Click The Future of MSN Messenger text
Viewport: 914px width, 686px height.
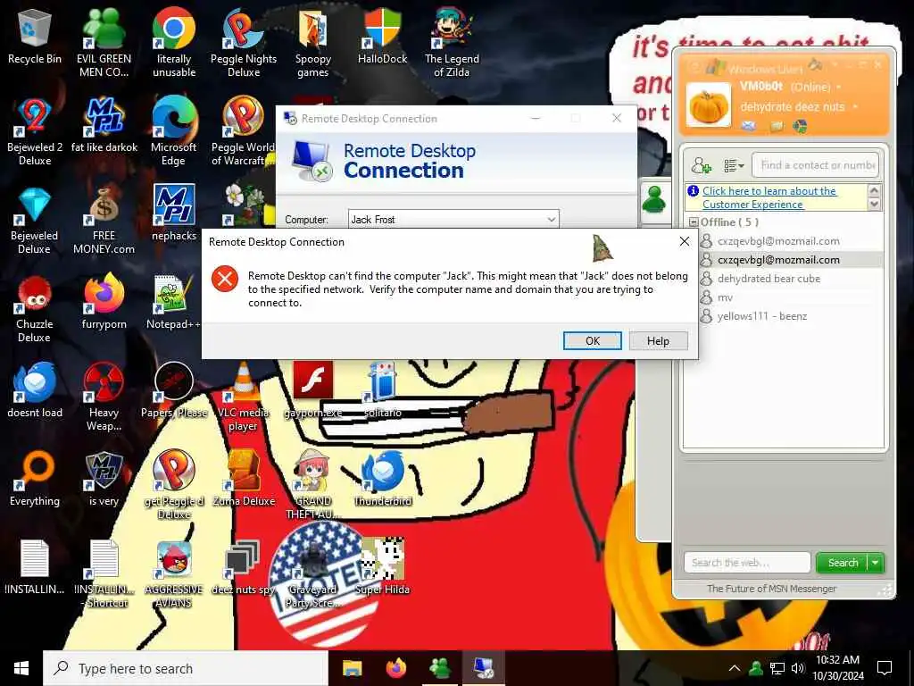coord(771,589)
